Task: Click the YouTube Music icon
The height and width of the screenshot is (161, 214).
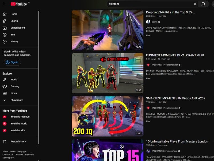Action: pos(5,124)
